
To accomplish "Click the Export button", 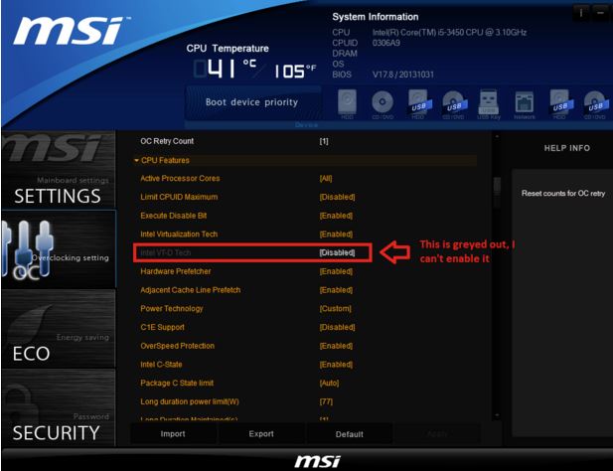I will click(261, 434).
